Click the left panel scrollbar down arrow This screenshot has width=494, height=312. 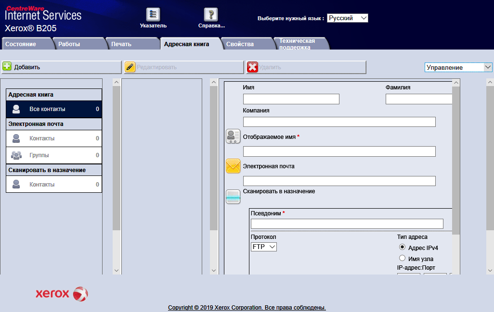[x=117, y=271]
